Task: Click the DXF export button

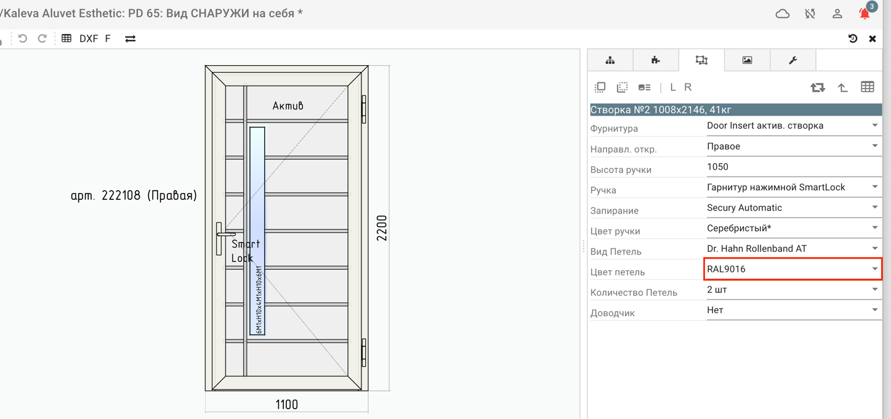Action: (89, 38)
